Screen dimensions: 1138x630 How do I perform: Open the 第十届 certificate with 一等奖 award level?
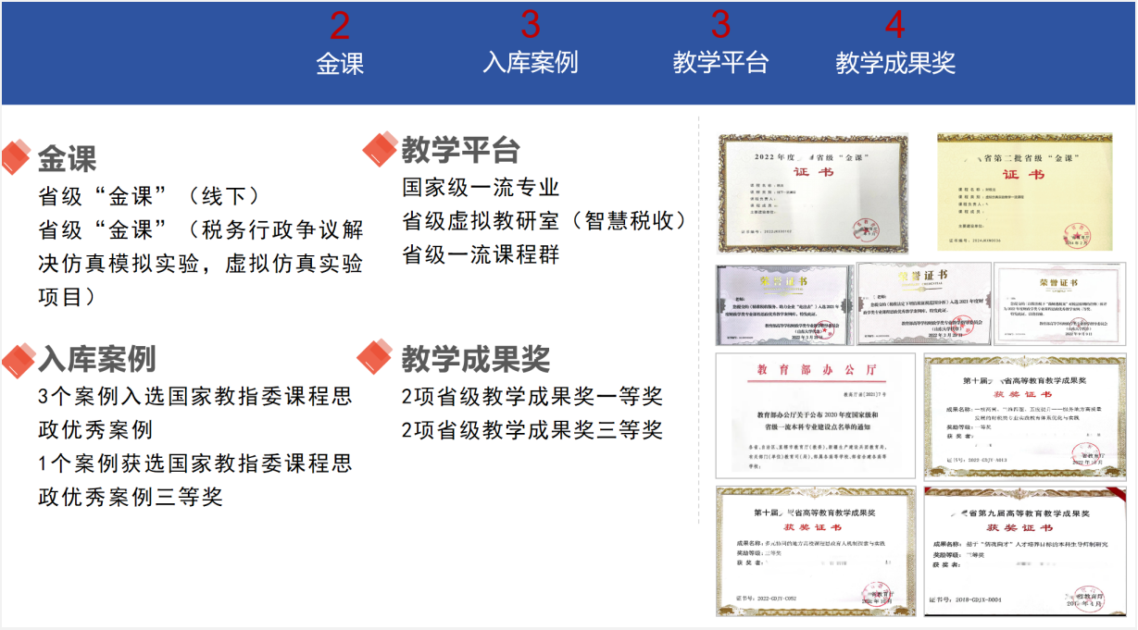(1023, 414)
